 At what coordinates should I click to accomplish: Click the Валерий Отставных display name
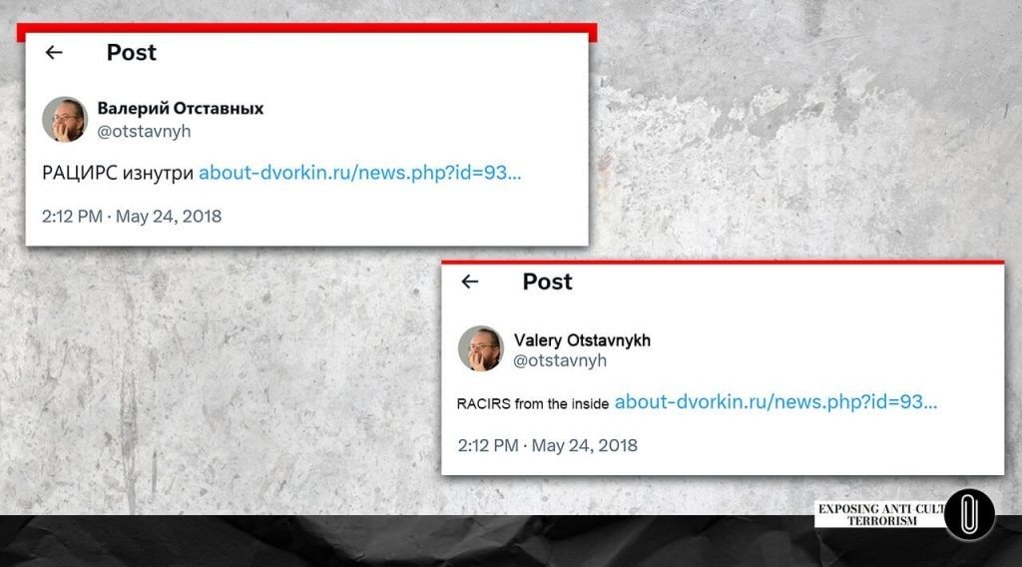pos(181,108)
